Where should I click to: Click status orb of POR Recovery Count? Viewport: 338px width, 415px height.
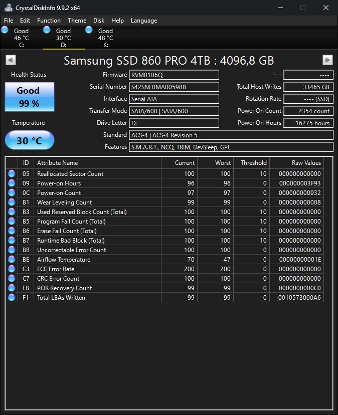pyautogui.click(x=12, y=288)
